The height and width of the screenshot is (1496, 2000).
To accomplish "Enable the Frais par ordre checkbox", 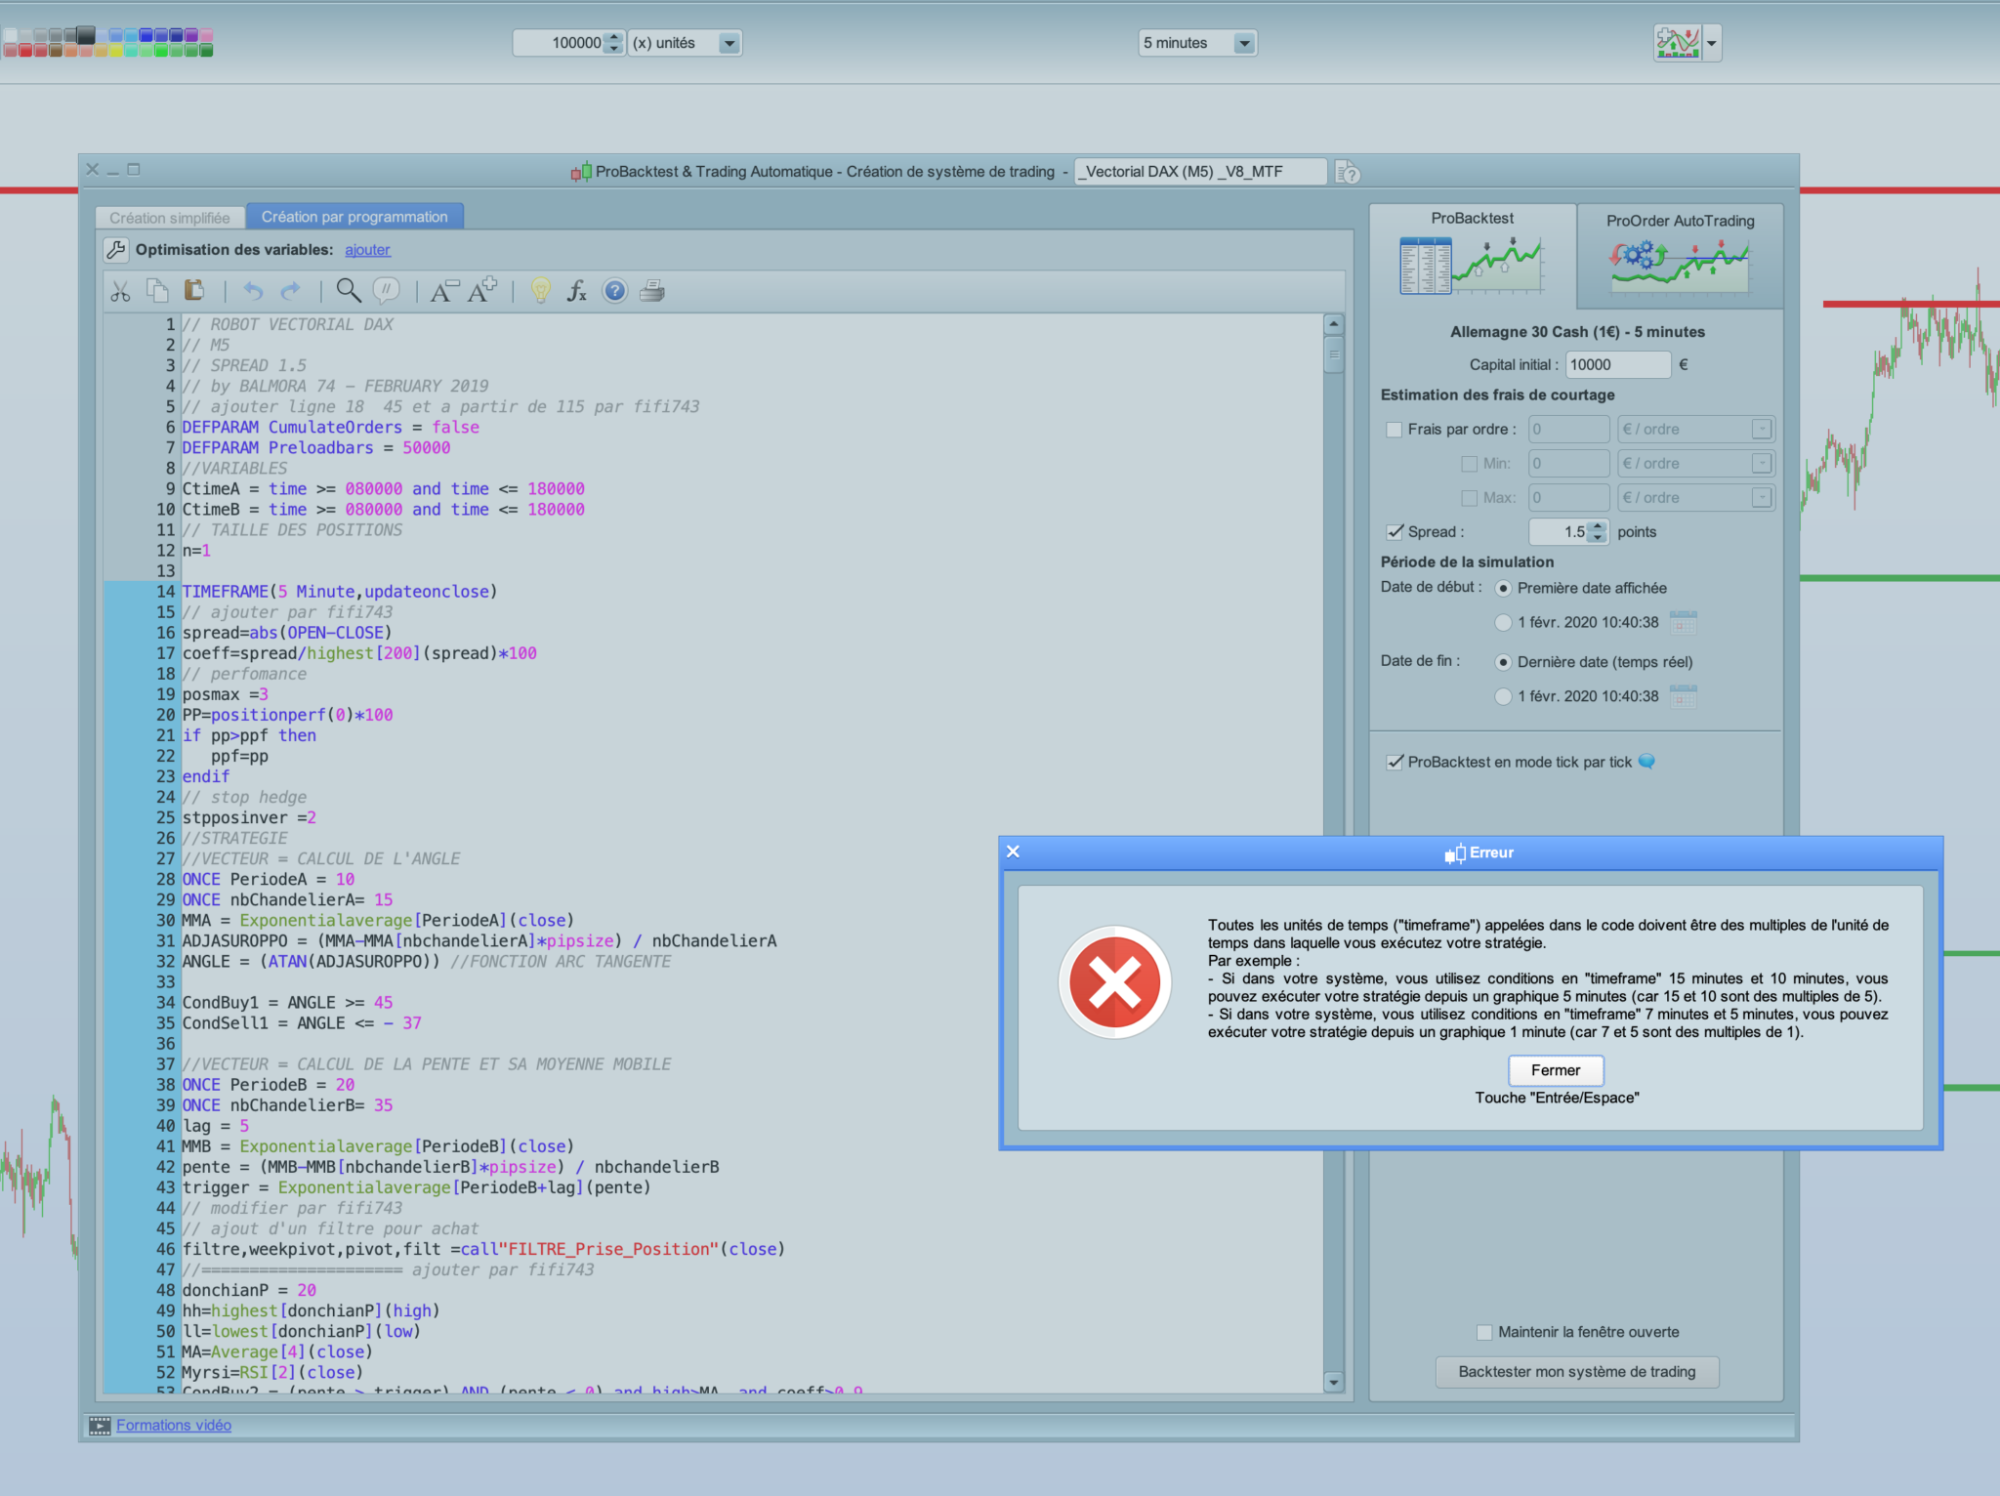I will 1395,430.
